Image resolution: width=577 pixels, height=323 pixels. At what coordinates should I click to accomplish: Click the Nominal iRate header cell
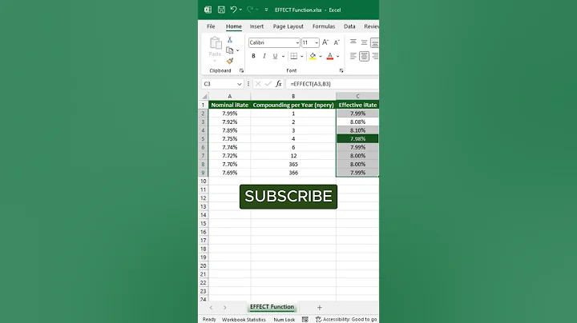[230, 105]
